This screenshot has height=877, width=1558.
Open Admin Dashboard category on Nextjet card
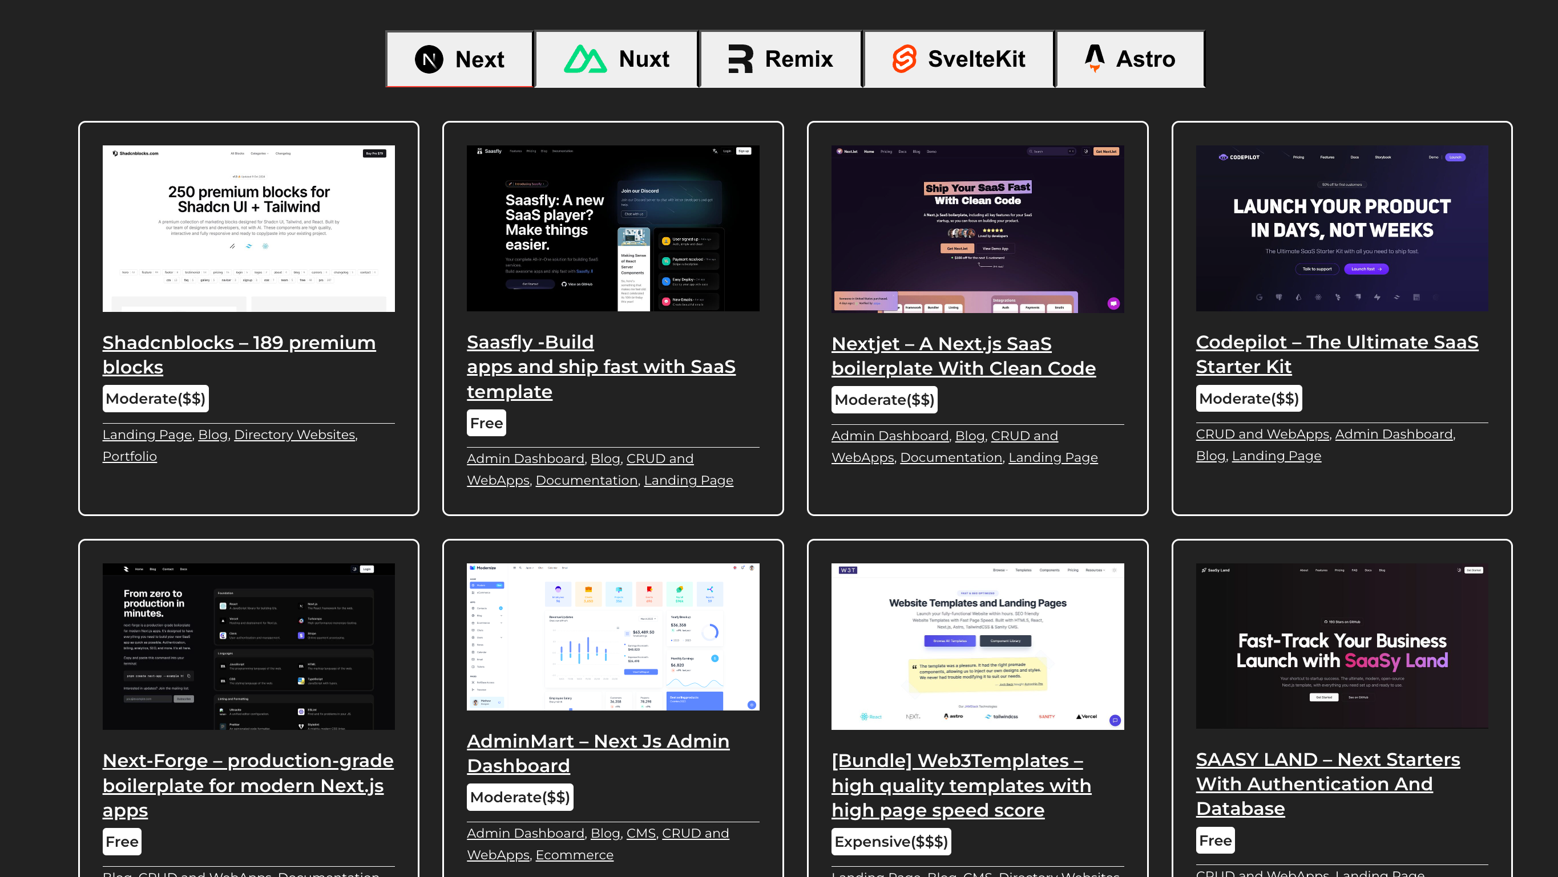[890, 436]
